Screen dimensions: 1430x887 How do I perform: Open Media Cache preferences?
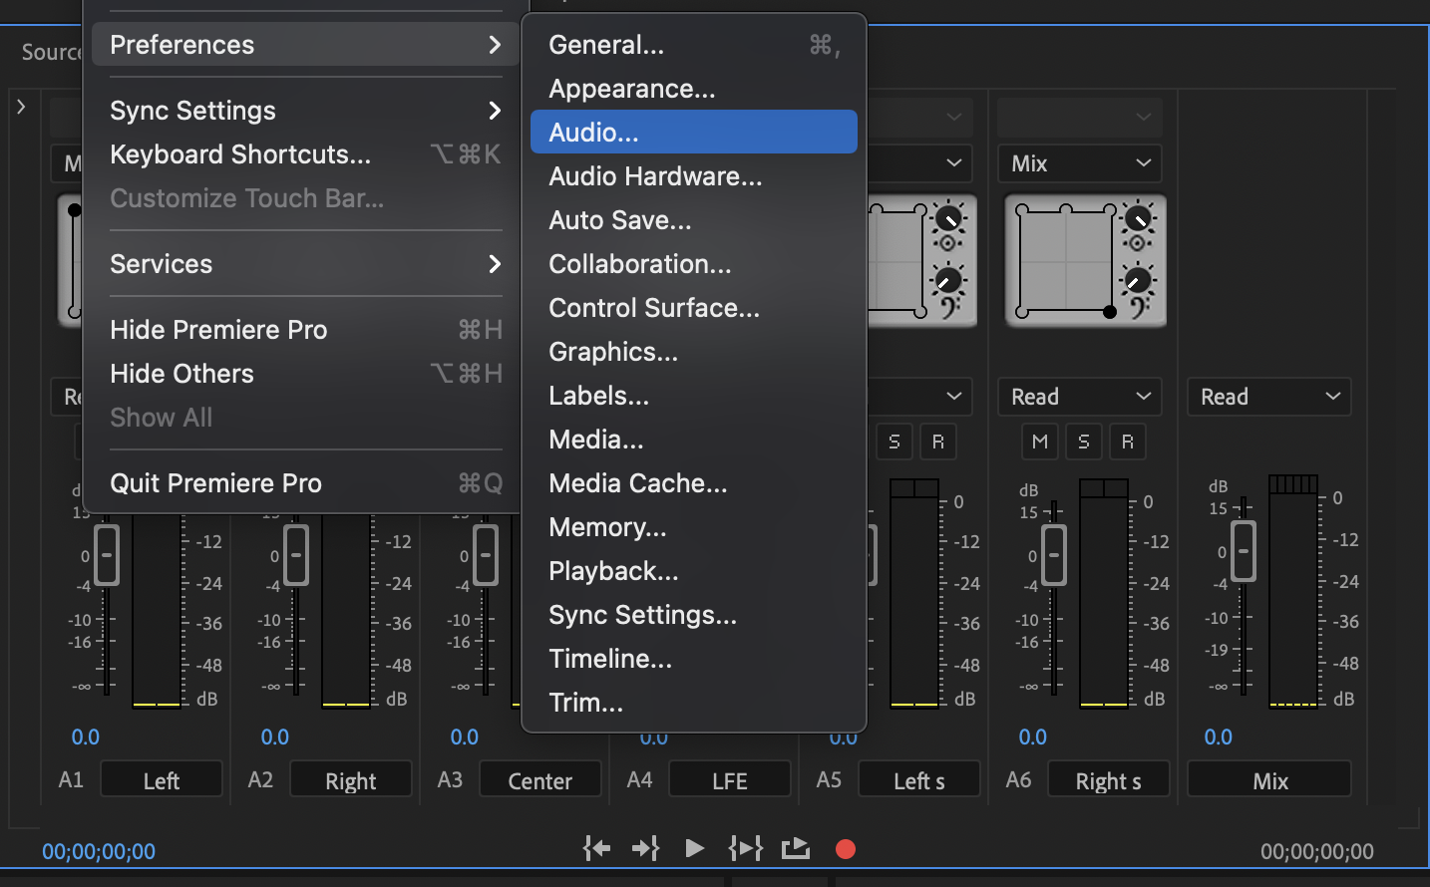click(x=694, y=483)
